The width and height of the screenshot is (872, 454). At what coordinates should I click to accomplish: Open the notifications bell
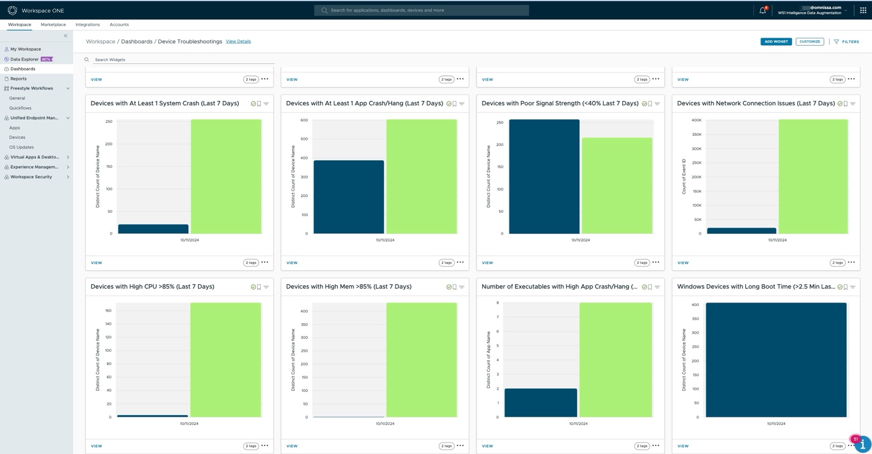click(762, 10)
